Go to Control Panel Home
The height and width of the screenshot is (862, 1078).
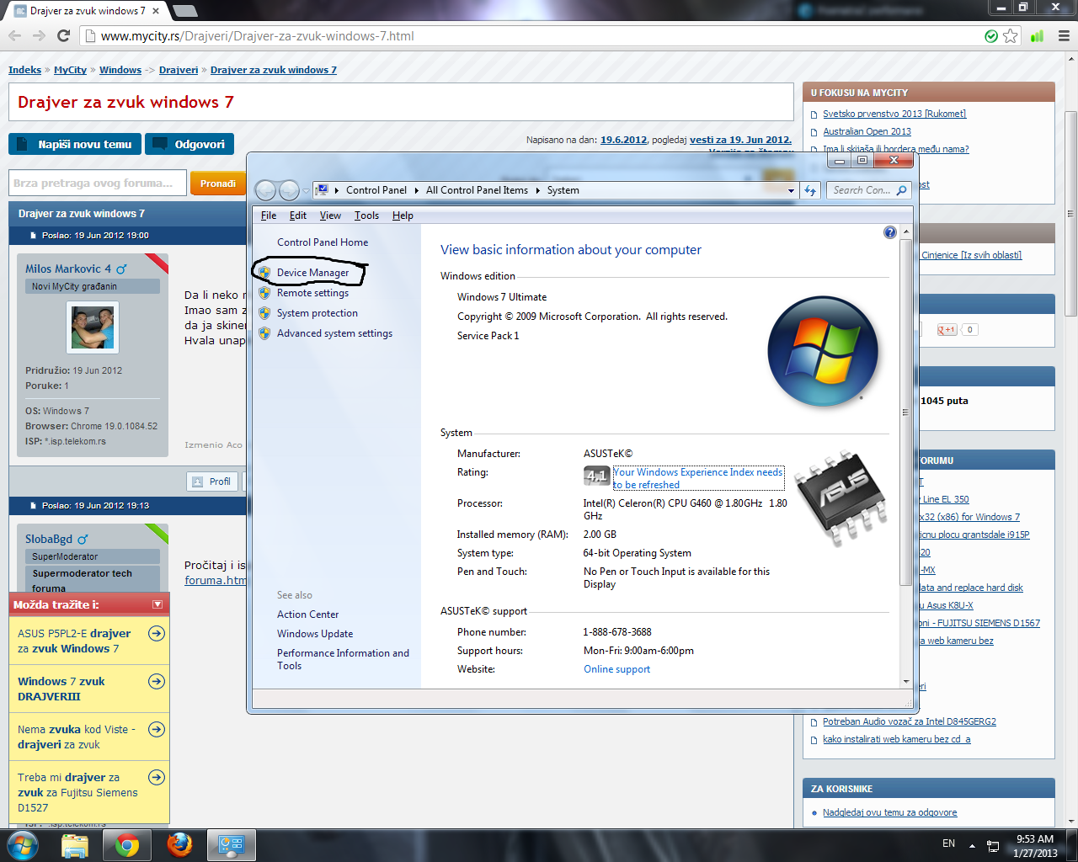click(x=323, y=242)
